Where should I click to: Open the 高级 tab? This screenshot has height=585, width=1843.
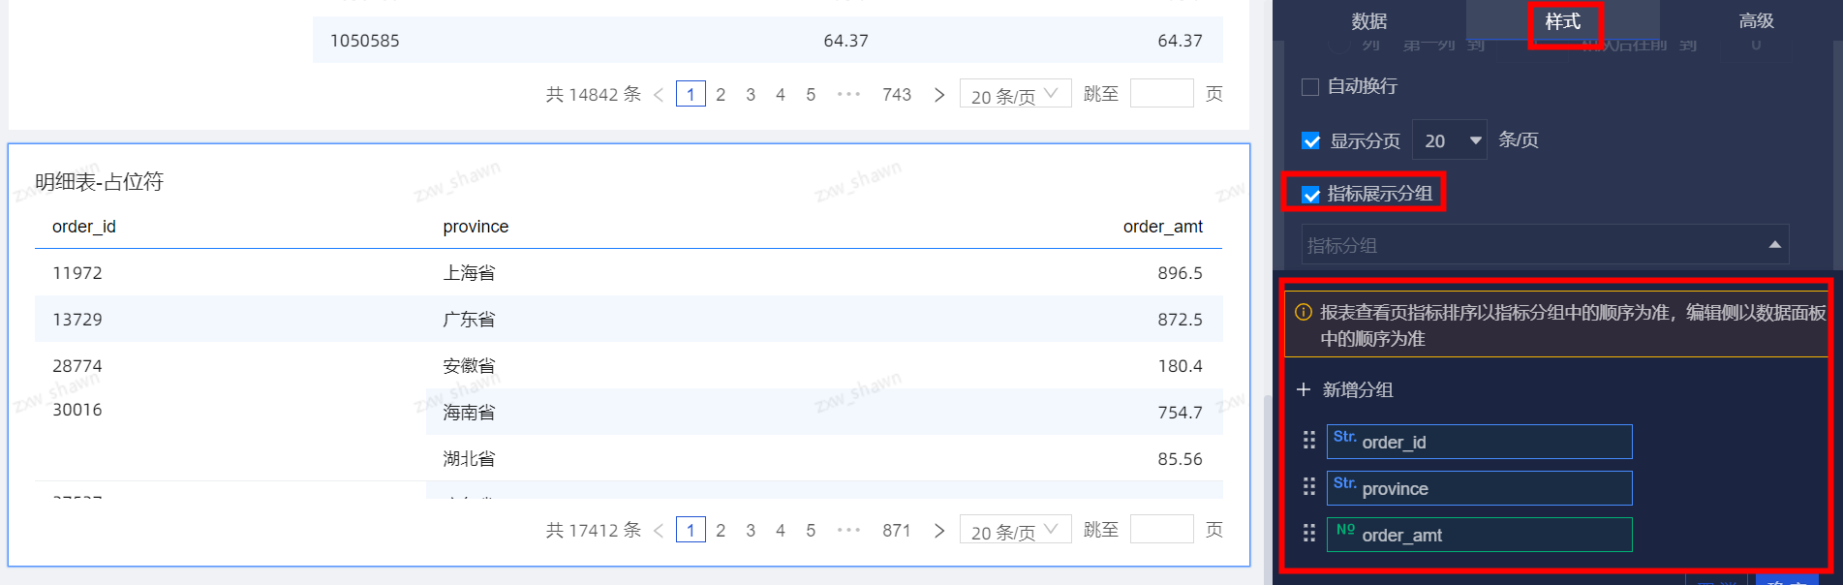(1755, 21)
